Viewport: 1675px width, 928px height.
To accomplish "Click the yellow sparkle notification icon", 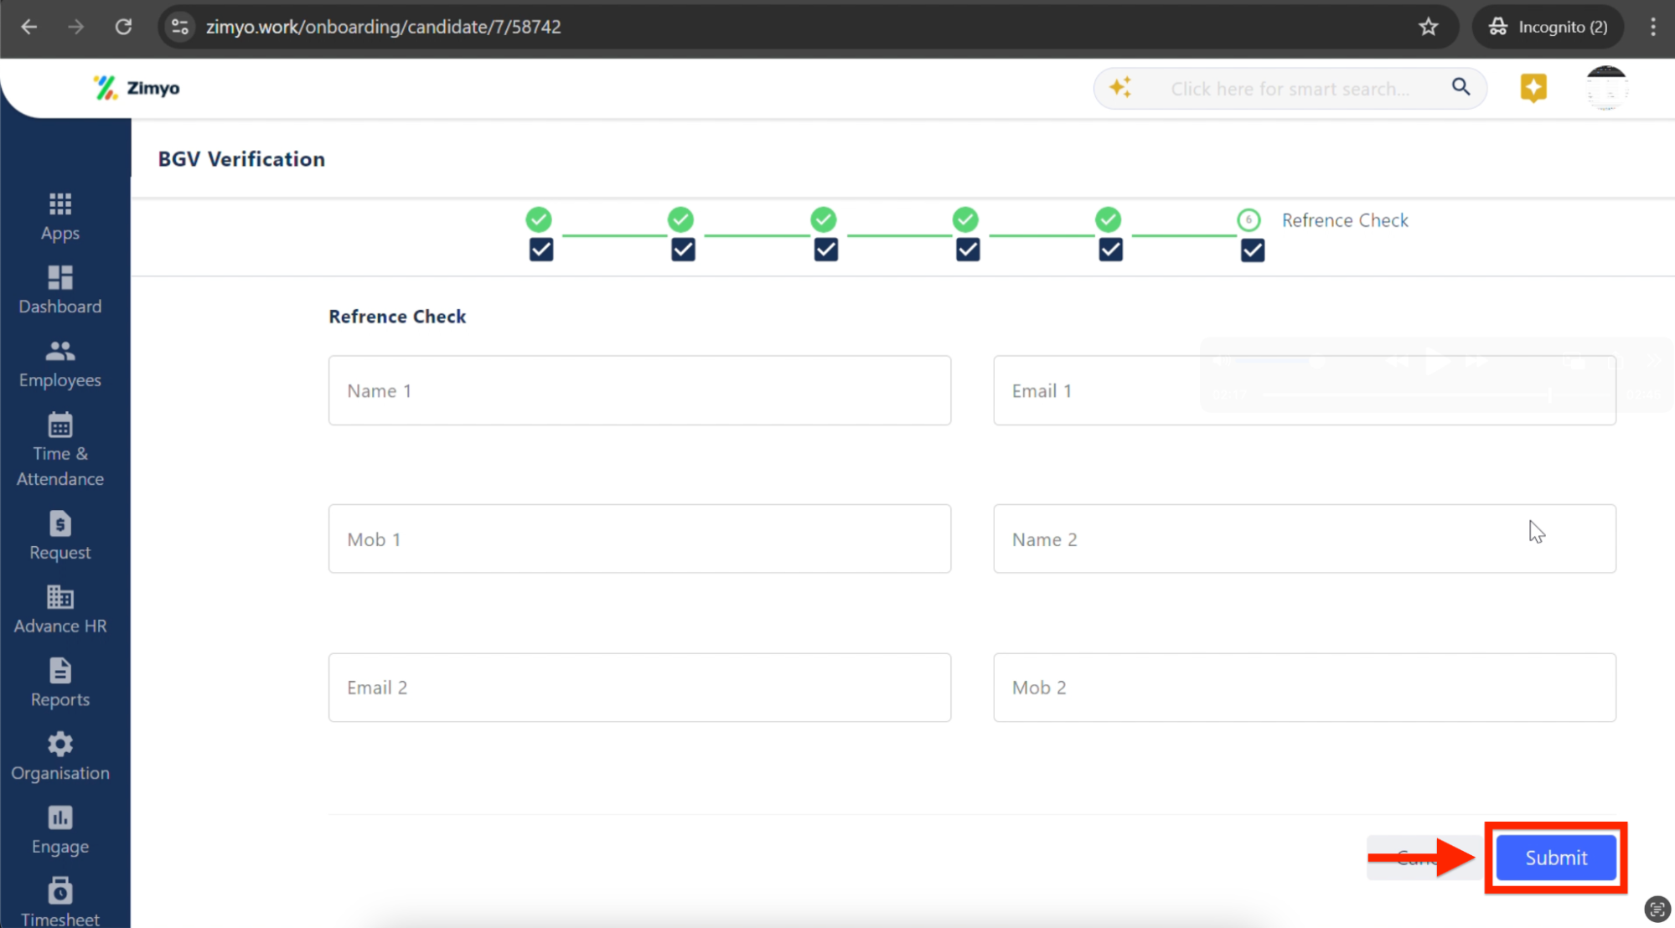I will pyautogui.click(x=1533, y=88).
